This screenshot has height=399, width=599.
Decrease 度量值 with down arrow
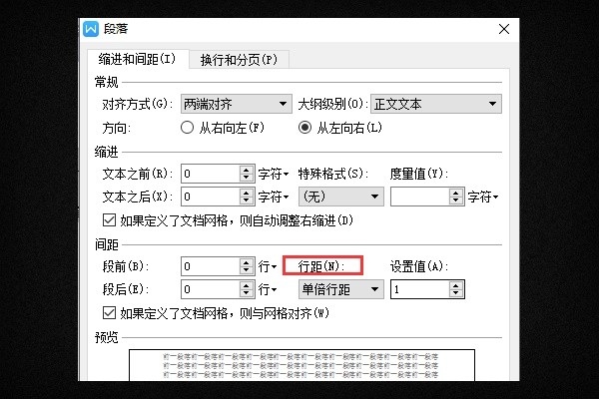(456, 200)
